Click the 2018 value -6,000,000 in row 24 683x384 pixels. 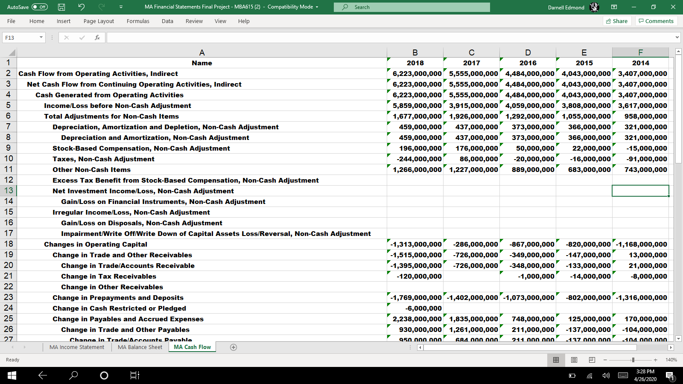click(x=415, y=308)
